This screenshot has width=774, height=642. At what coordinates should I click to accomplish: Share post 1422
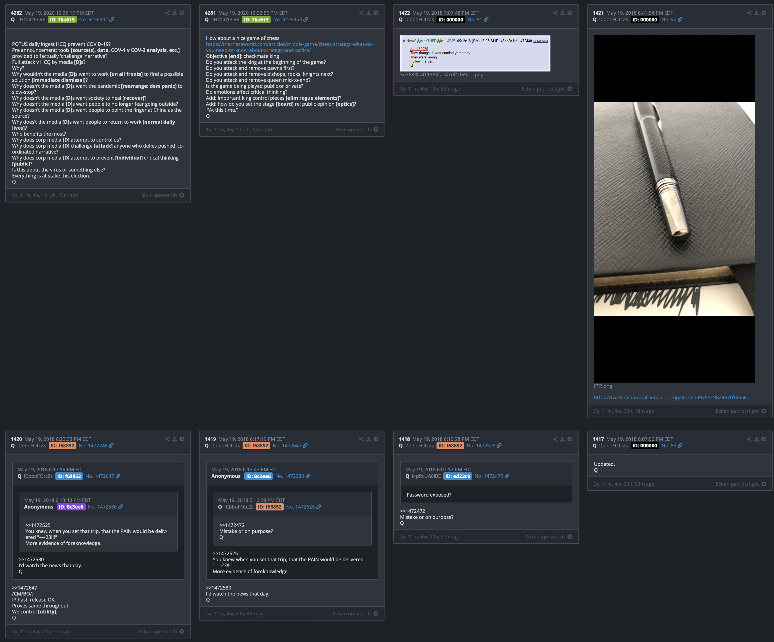(555, 13)
